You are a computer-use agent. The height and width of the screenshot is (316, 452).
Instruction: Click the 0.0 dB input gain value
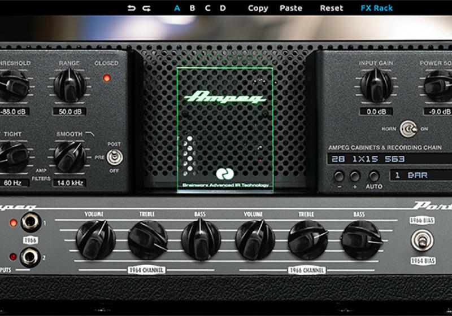[376, 112]
